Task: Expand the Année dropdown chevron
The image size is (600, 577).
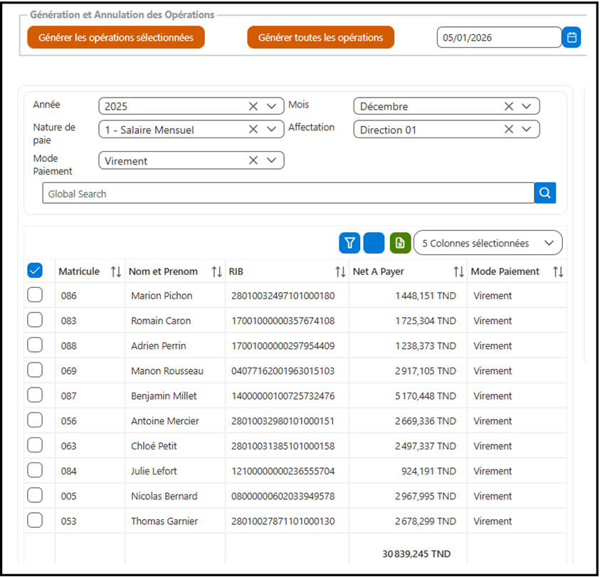Action: pos(272,106)
